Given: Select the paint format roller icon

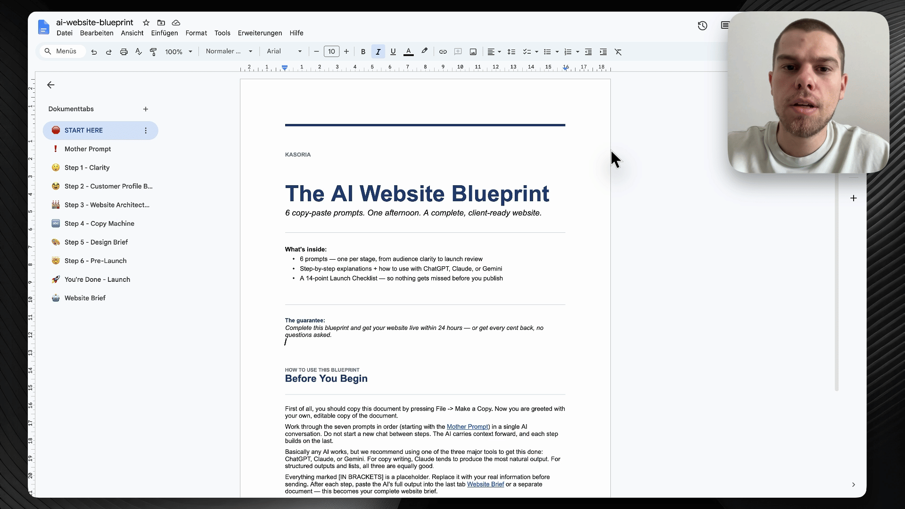Looking at the screenshot, I should tap(153, 52).
